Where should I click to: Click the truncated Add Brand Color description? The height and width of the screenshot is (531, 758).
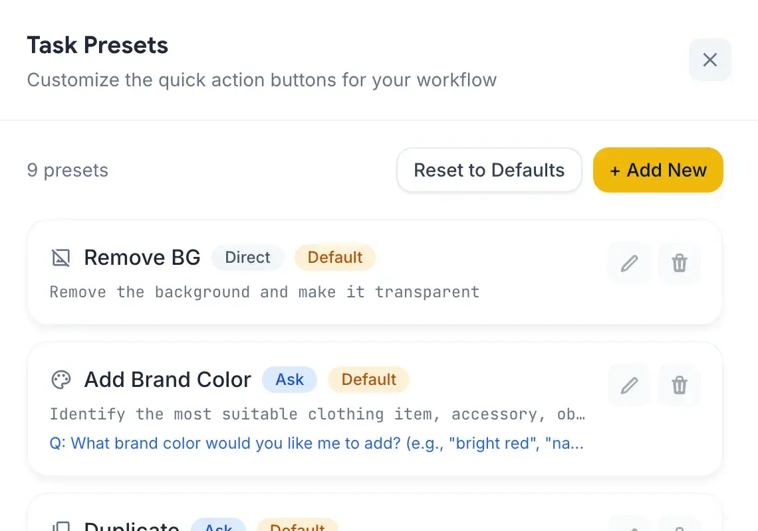pyautogui.click(x=316, y=414)
